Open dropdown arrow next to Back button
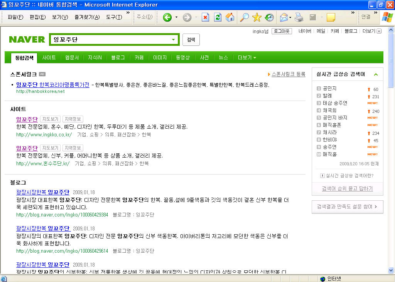 point(176,17)
